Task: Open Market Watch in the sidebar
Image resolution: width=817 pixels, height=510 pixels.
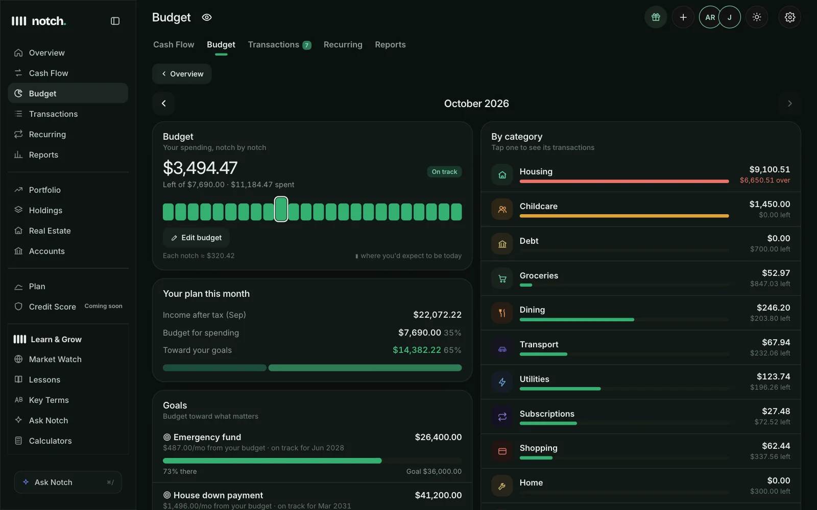Action: click(68, 359)
